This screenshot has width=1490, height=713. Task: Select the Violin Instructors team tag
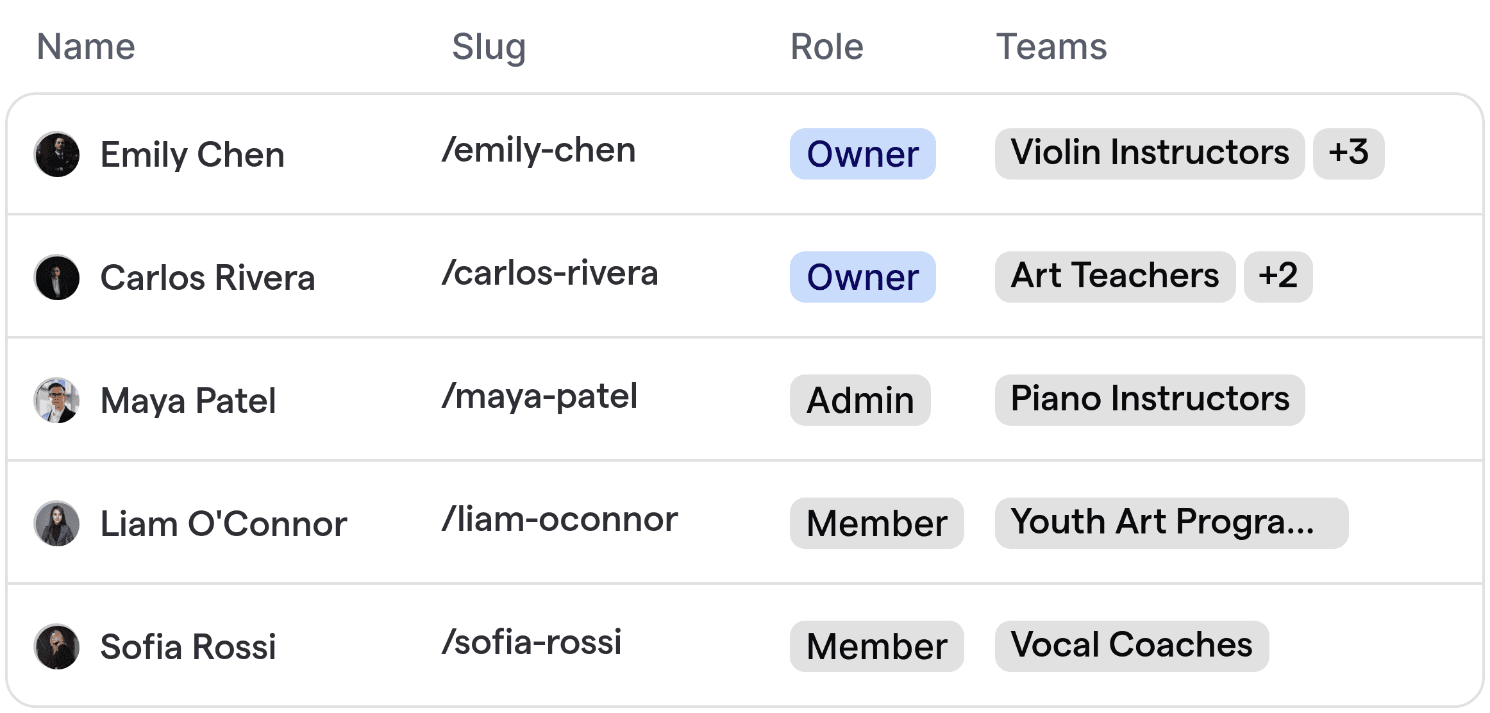pyautogui.click(x=1149, y=154)
